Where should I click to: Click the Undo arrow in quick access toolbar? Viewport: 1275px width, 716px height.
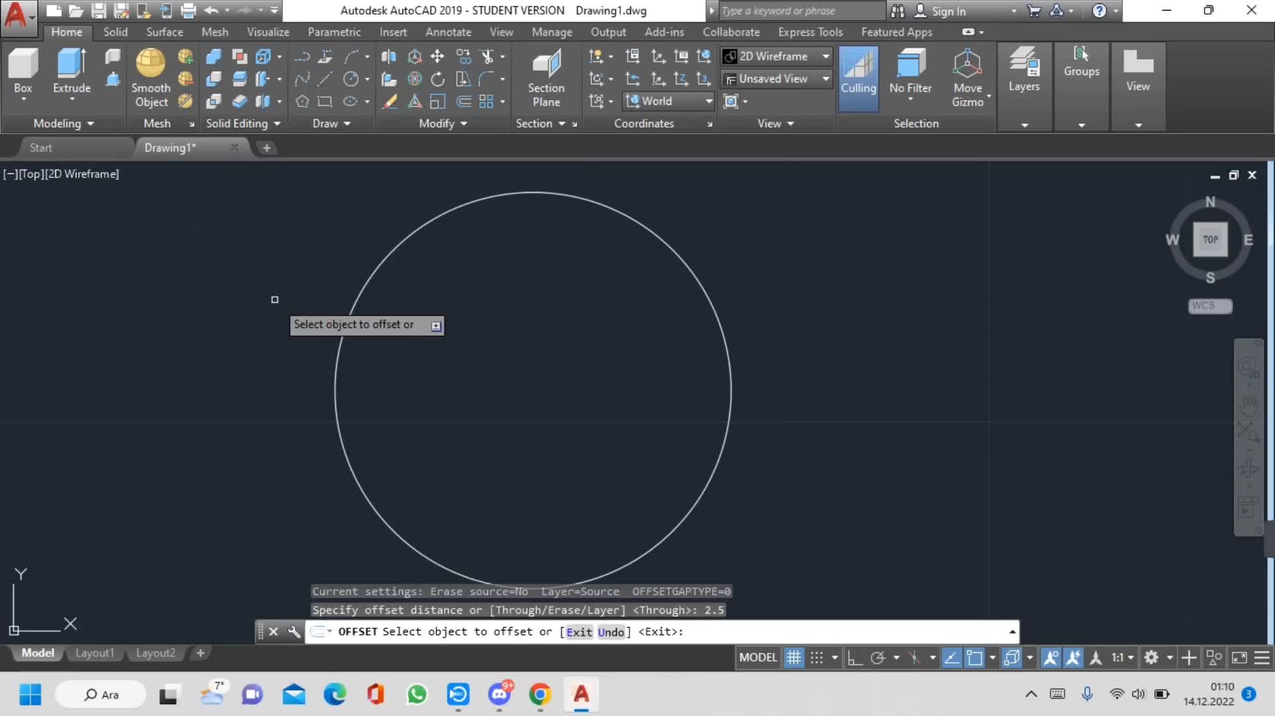coord(211,11)
